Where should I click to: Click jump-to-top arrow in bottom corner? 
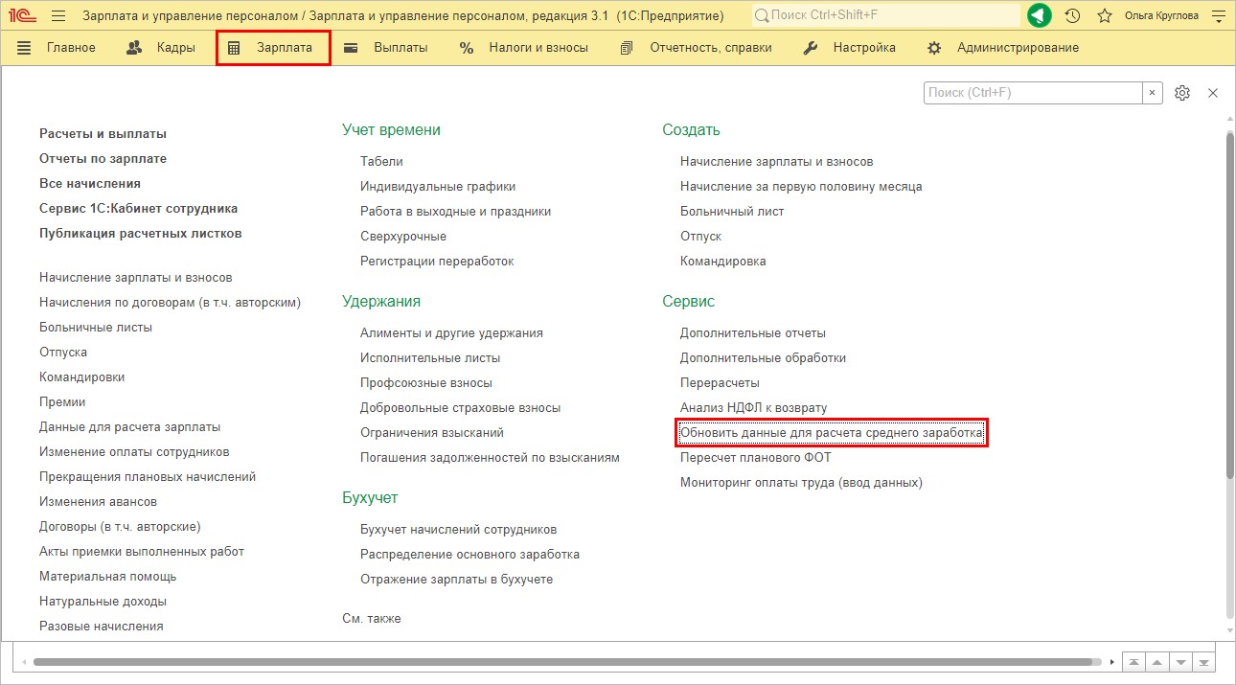coord(1134,662)
